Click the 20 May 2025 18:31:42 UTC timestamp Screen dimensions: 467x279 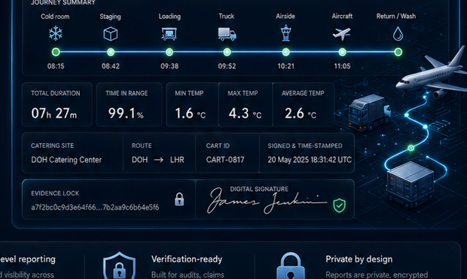310,160
